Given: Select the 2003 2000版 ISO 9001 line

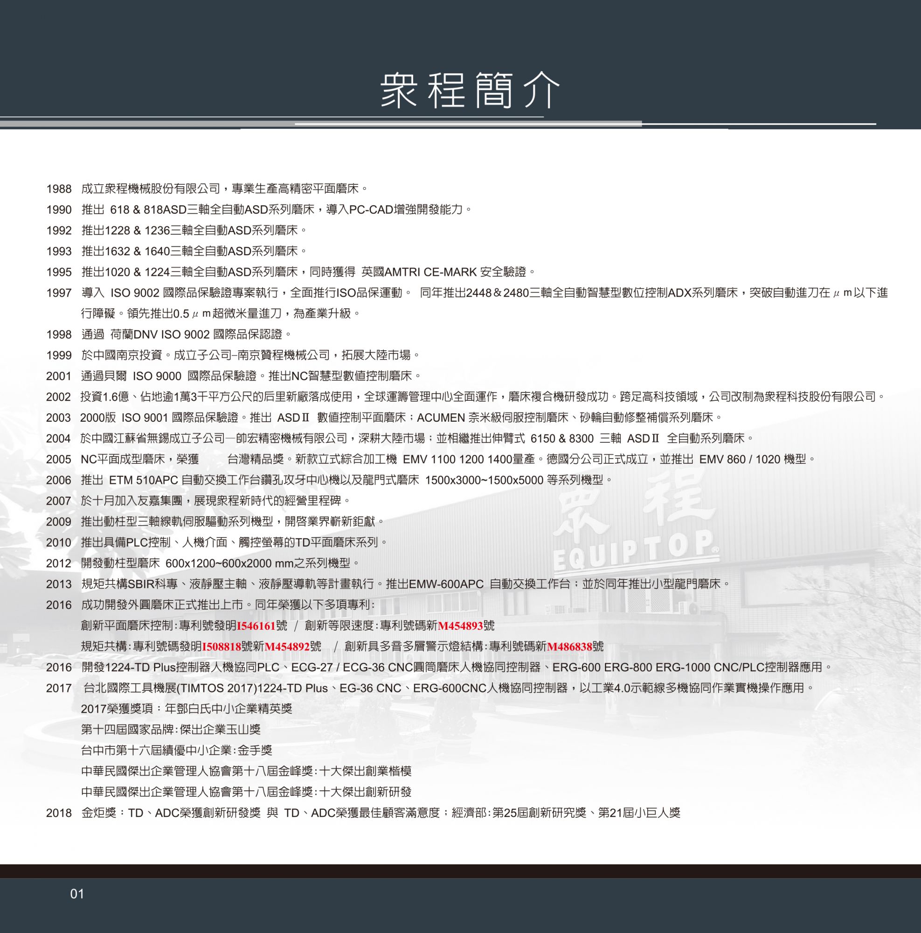Looking at the screenshot, I should 384,417.
